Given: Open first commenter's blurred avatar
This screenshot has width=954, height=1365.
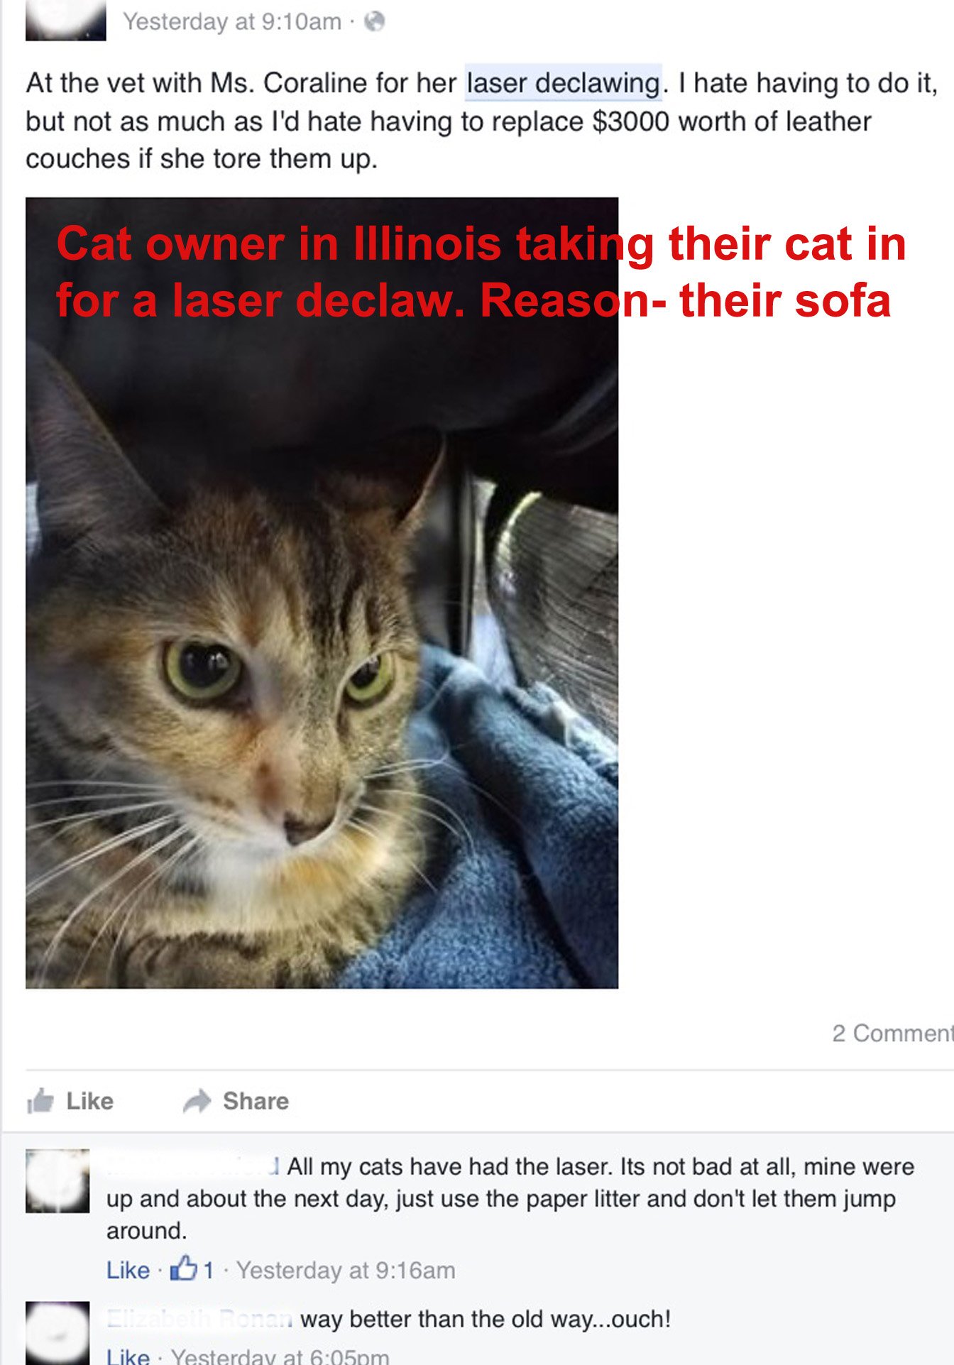Looking at the screenshot, I should [57, 1180].
